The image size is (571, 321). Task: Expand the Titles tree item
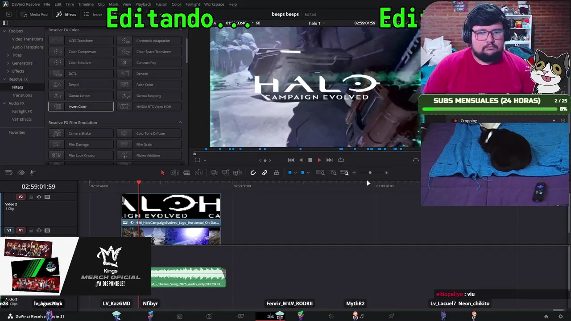coord(8,55)
